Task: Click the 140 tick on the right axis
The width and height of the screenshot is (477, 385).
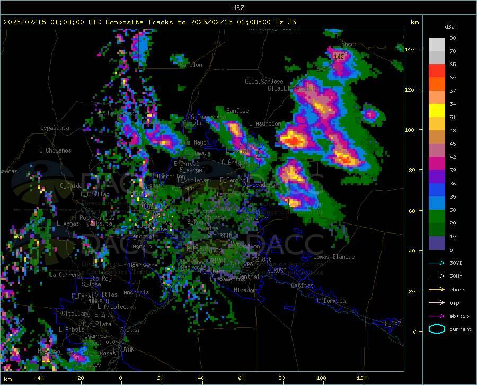Action: pyautogui.click(x=409, y=49)
